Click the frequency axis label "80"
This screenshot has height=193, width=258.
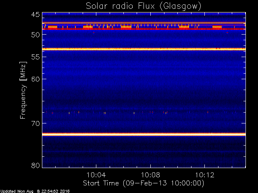35,165
